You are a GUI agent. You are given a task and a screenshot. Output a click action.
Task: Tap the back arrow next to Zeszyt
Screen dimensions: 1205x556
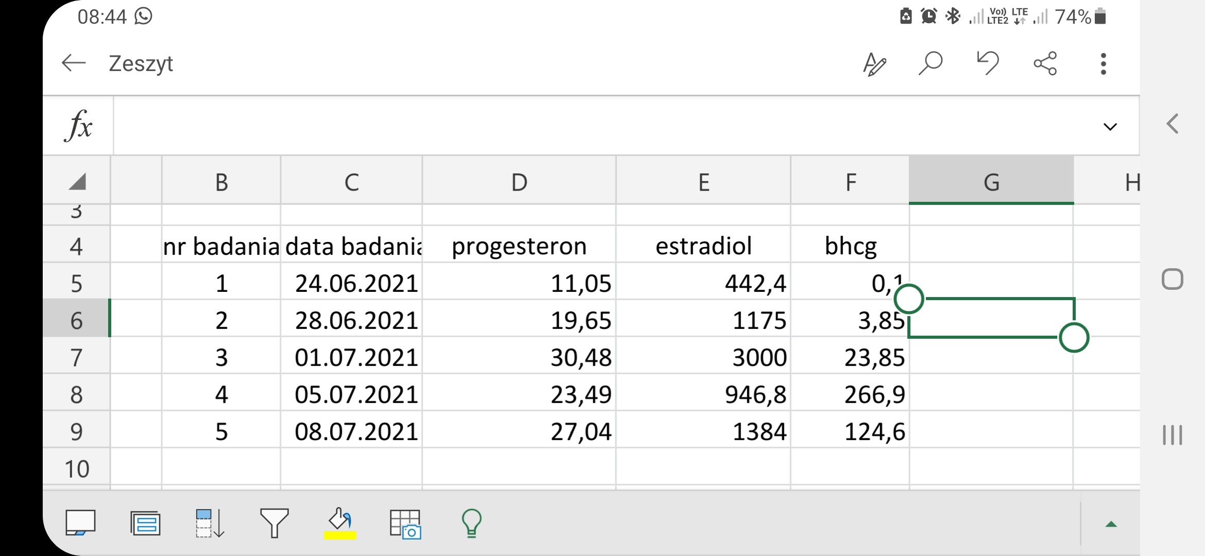(74, 63)
